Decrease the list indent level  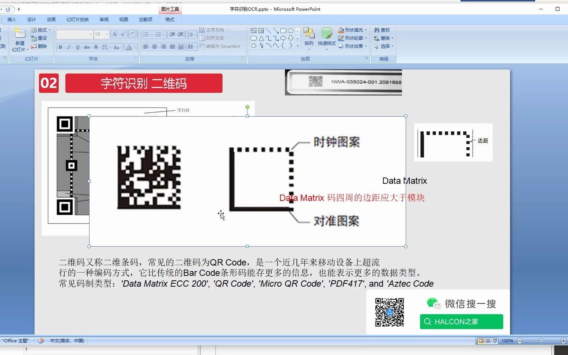(x=172, y=34)
